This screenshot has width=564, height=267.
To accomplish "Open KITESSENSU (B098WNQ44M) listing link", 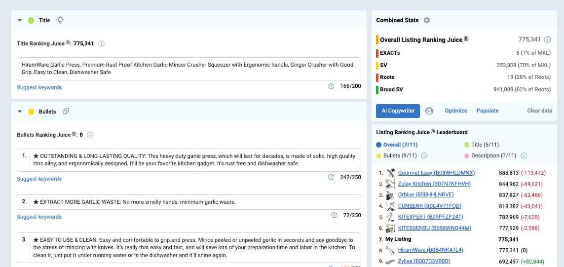I will click(435, 228).
